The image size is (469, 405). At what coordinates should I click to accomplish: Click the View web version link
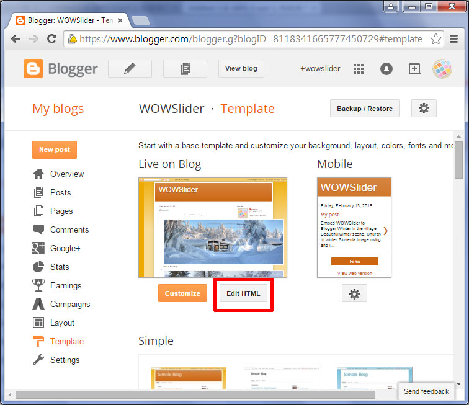tap(354, 273)
